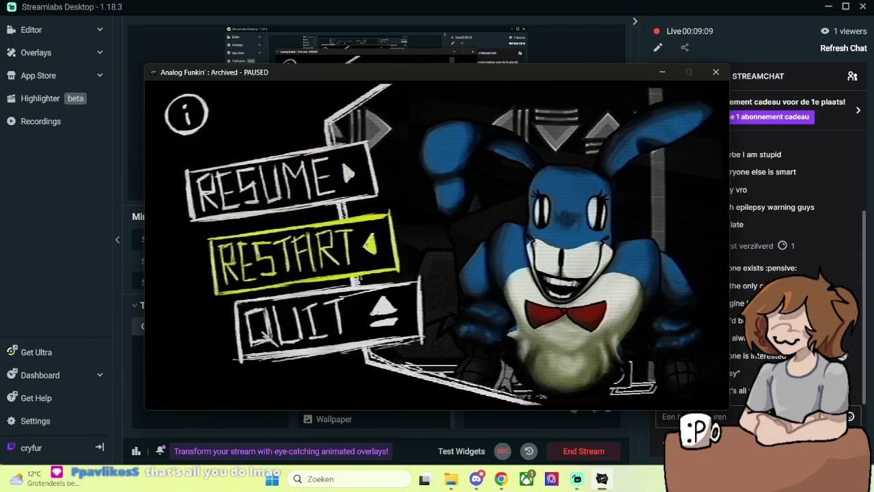Open Xbox app from the taskbar
Viewport: 874px width, 492px height.
tap(526, 479)
